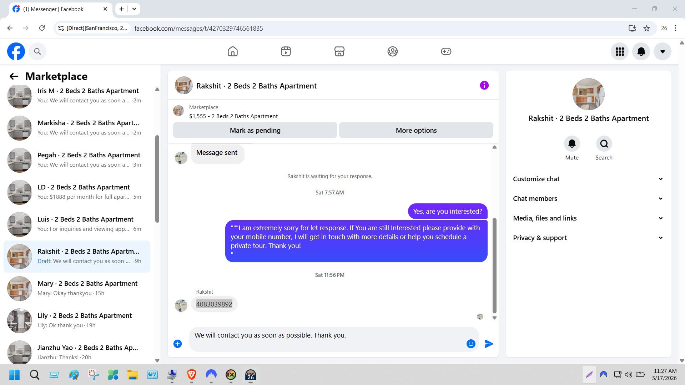
Task: Open the browser three-dot menu
Action: point(675,28)
